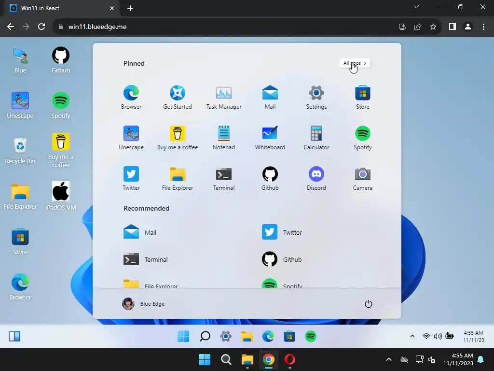The width and height of the screenshot is (494, 371).
Task: Open Notepad from pinned apps
Action: coord(224,138)
